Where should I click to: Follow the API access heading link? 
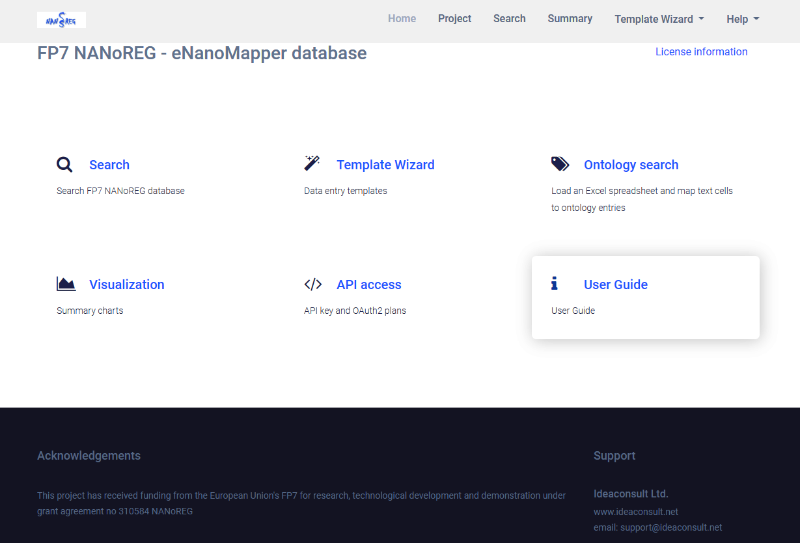coord(368,285)
